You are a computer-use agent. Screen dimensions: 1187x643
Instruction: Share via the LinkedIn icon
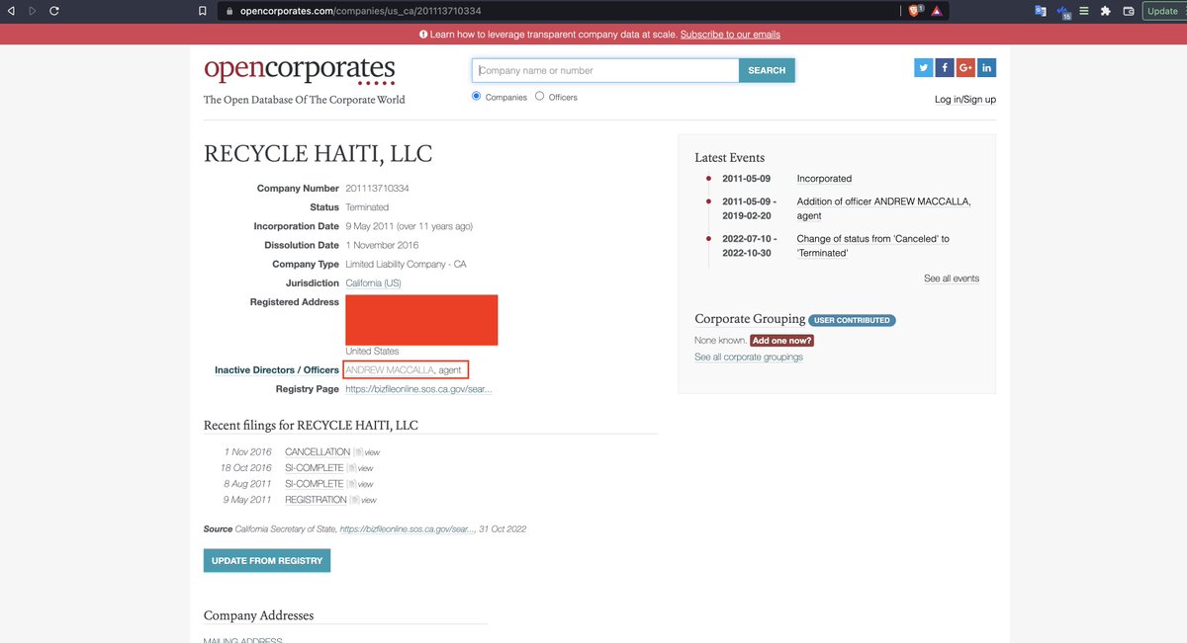(x=987, y=67)
